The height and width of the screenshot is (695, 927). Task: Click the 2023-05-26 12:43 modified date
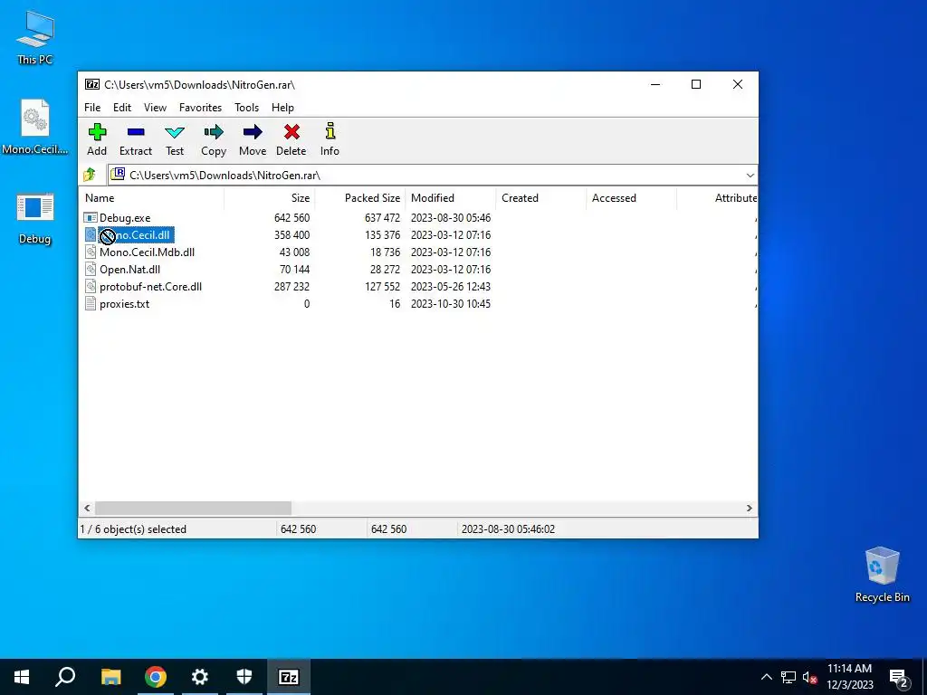451,287
